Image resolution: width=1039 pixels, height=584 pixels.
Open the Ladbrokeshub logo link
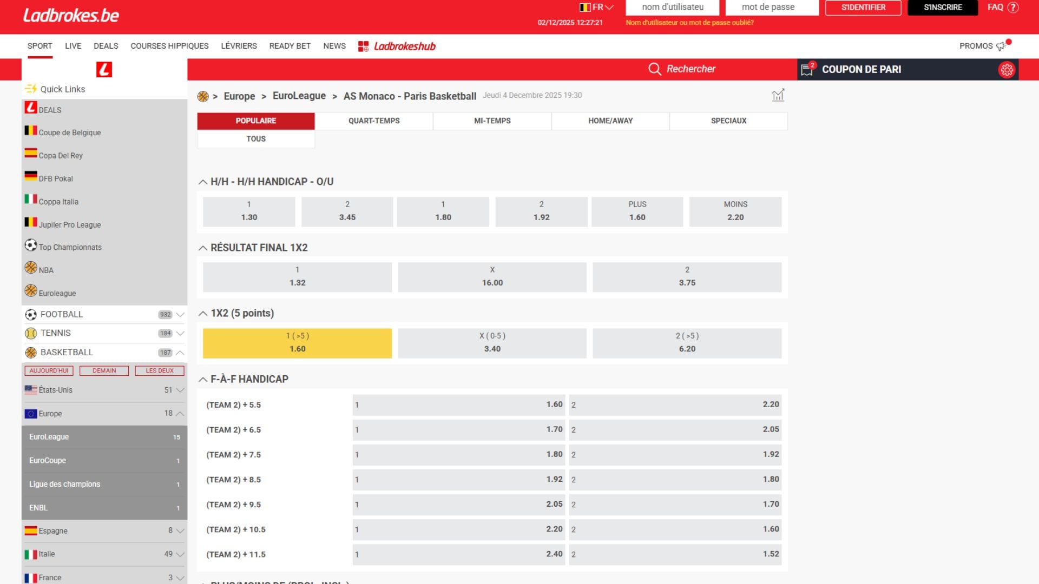coord(397,47)
